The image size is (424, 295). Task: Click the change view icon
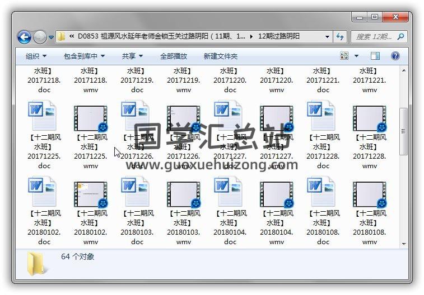(344, 56)
